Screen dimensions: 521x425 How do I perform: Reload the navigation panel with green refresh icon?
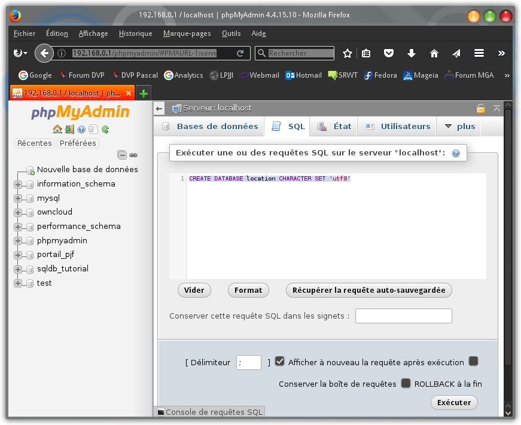coord(105,129)
